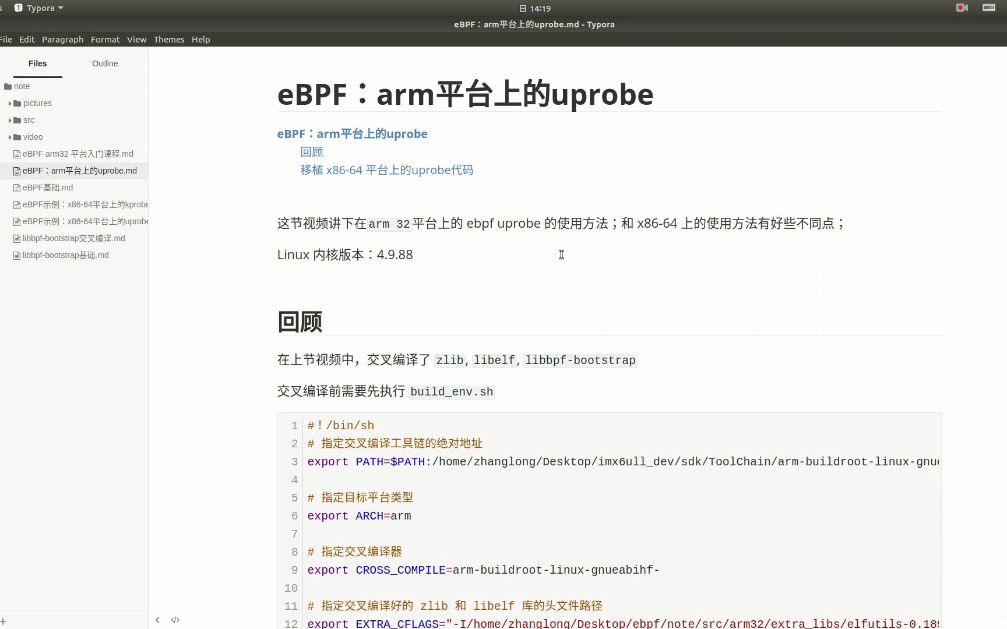Click the 回顾 link in the table of contents
Image resolution: width=1007 pixels, height=629 pixels.
point(311,151)
